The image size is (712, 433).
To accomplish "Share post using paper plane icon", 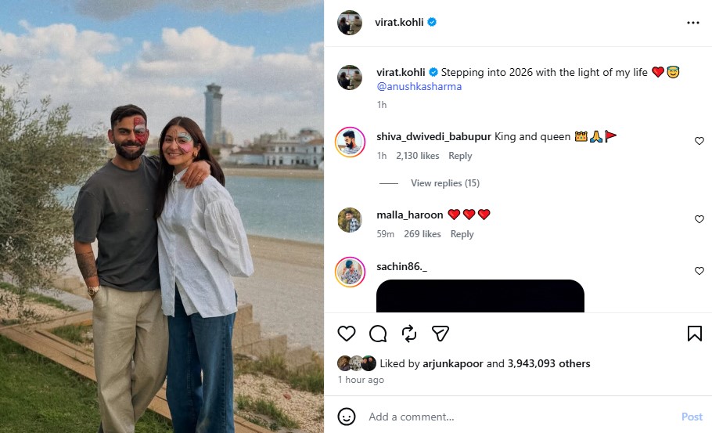I will [441, 334].
